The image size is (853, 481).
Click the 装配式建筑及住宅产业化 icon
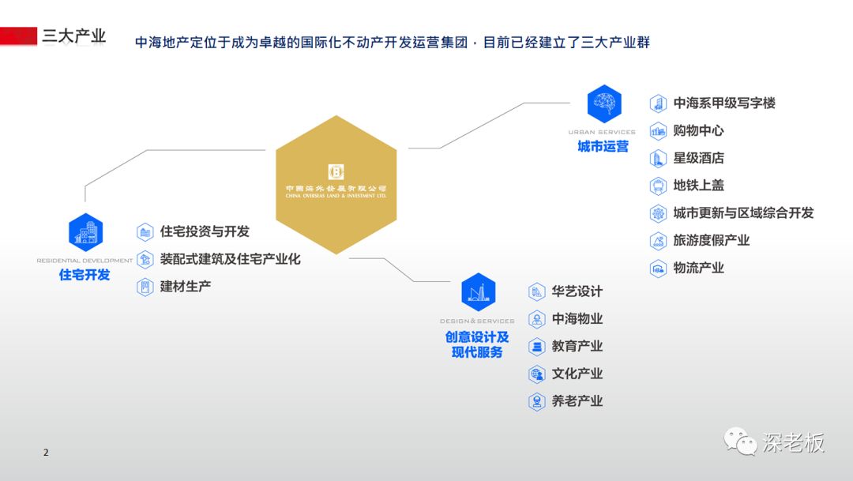[145, 259]
